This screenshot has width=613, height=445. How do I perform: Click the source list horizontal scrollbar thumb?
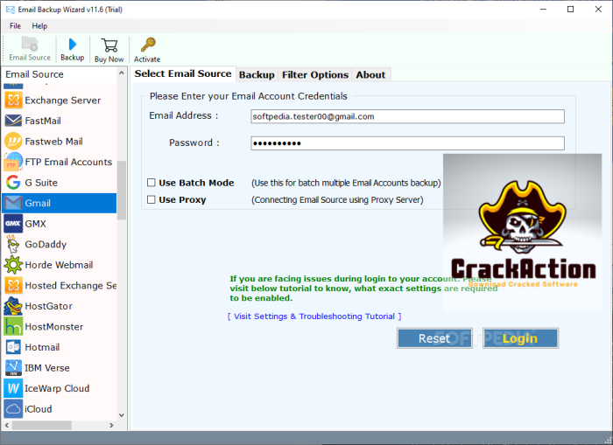tap(42, 425)
